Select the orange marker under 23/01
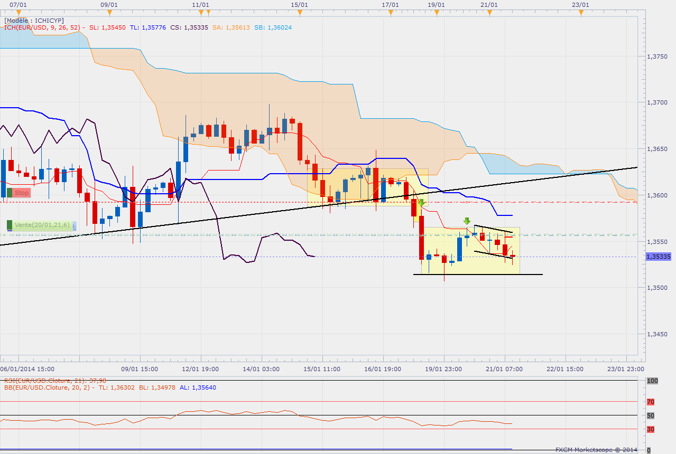Viewport: 676px width, 454px height. point(580,13)
